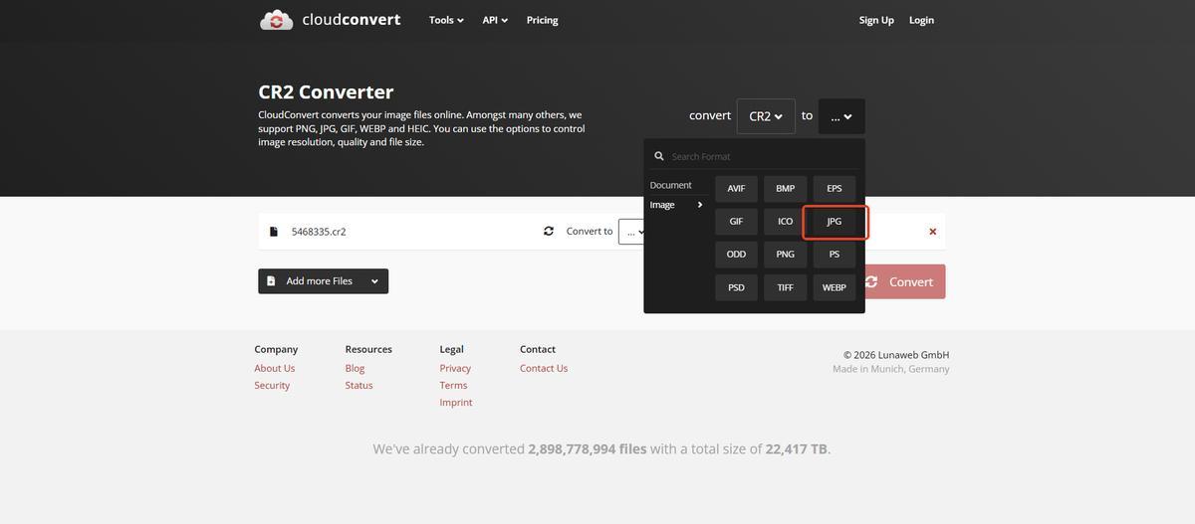This screenshot has width=1195, height=524.
Task: Expand the CR2 source format dropdown
Action: click(x=766, y=116)
